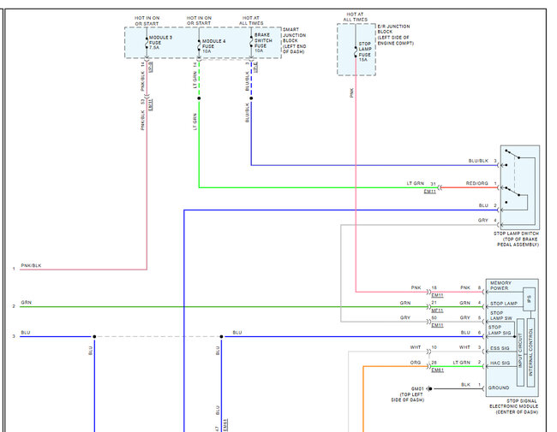
Task: Click the BLK wire label at ground pin 1
Action: coord(465,384)
